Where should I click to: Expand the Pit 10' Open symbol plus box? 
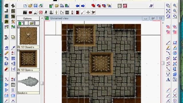(x=18, y=50)
